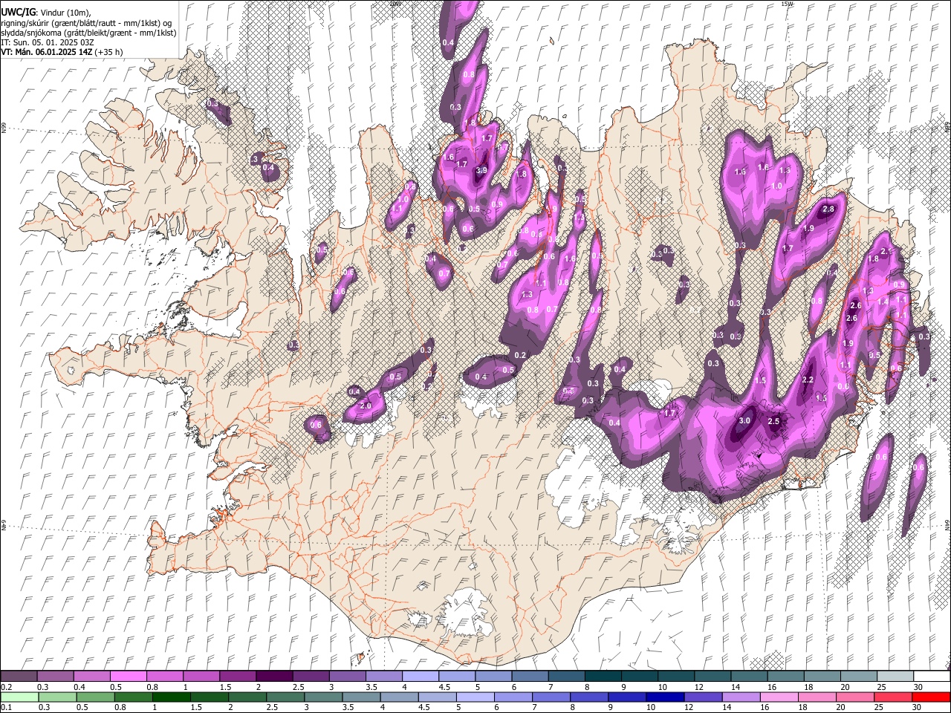The image size is (951, 713).
Task: Select the 2 mm darkest purple snow swatch
Action: point(273,676)
